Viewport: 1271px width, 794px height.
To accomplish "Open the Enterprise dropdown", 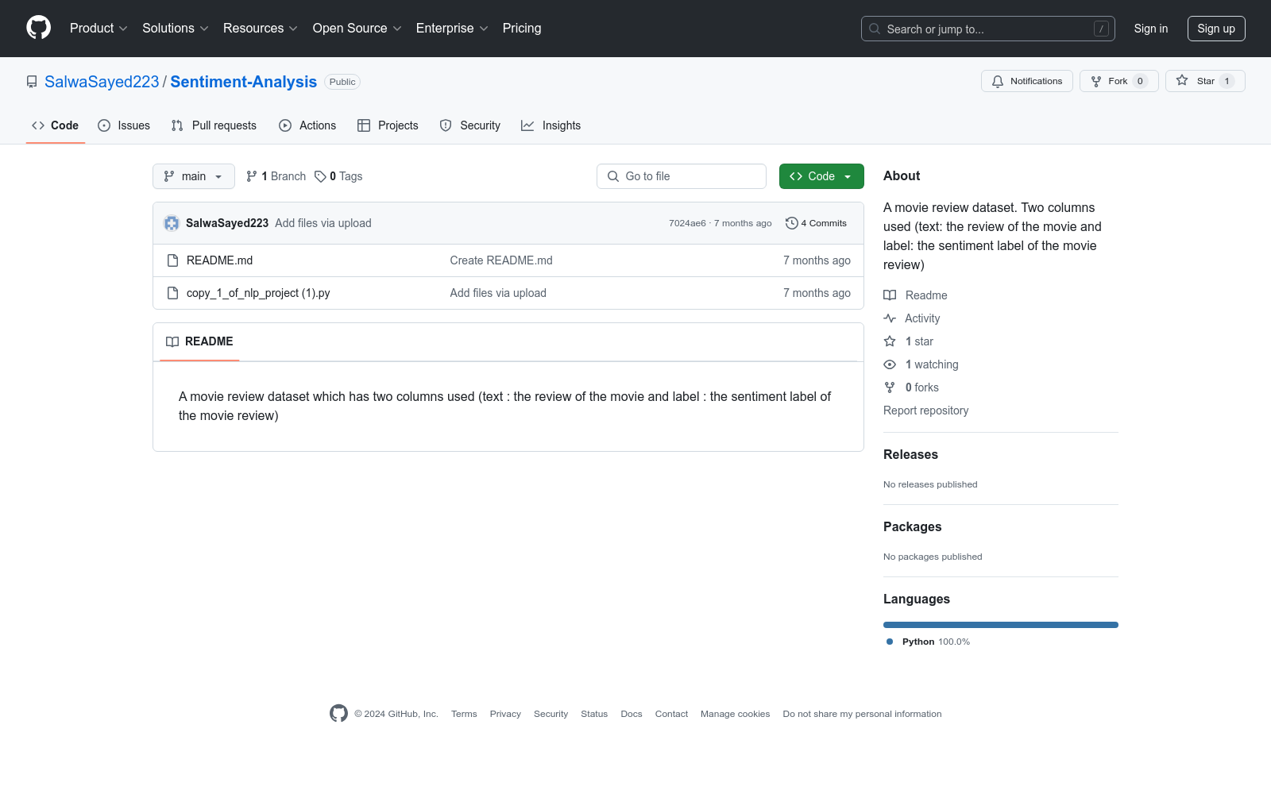I will tap(452, 28).
